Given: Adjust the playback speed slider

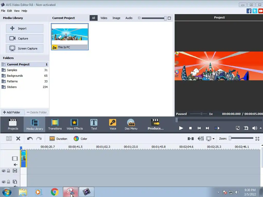Looking at the screenshot, I should click(201, 114).
